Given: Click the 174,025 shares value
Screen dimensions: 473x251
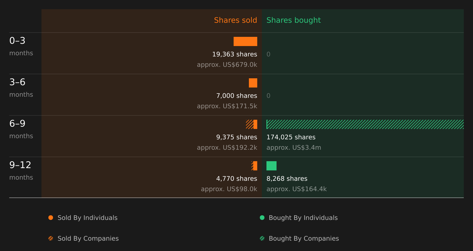Looking at the screenshot, I should click(291, 137).
